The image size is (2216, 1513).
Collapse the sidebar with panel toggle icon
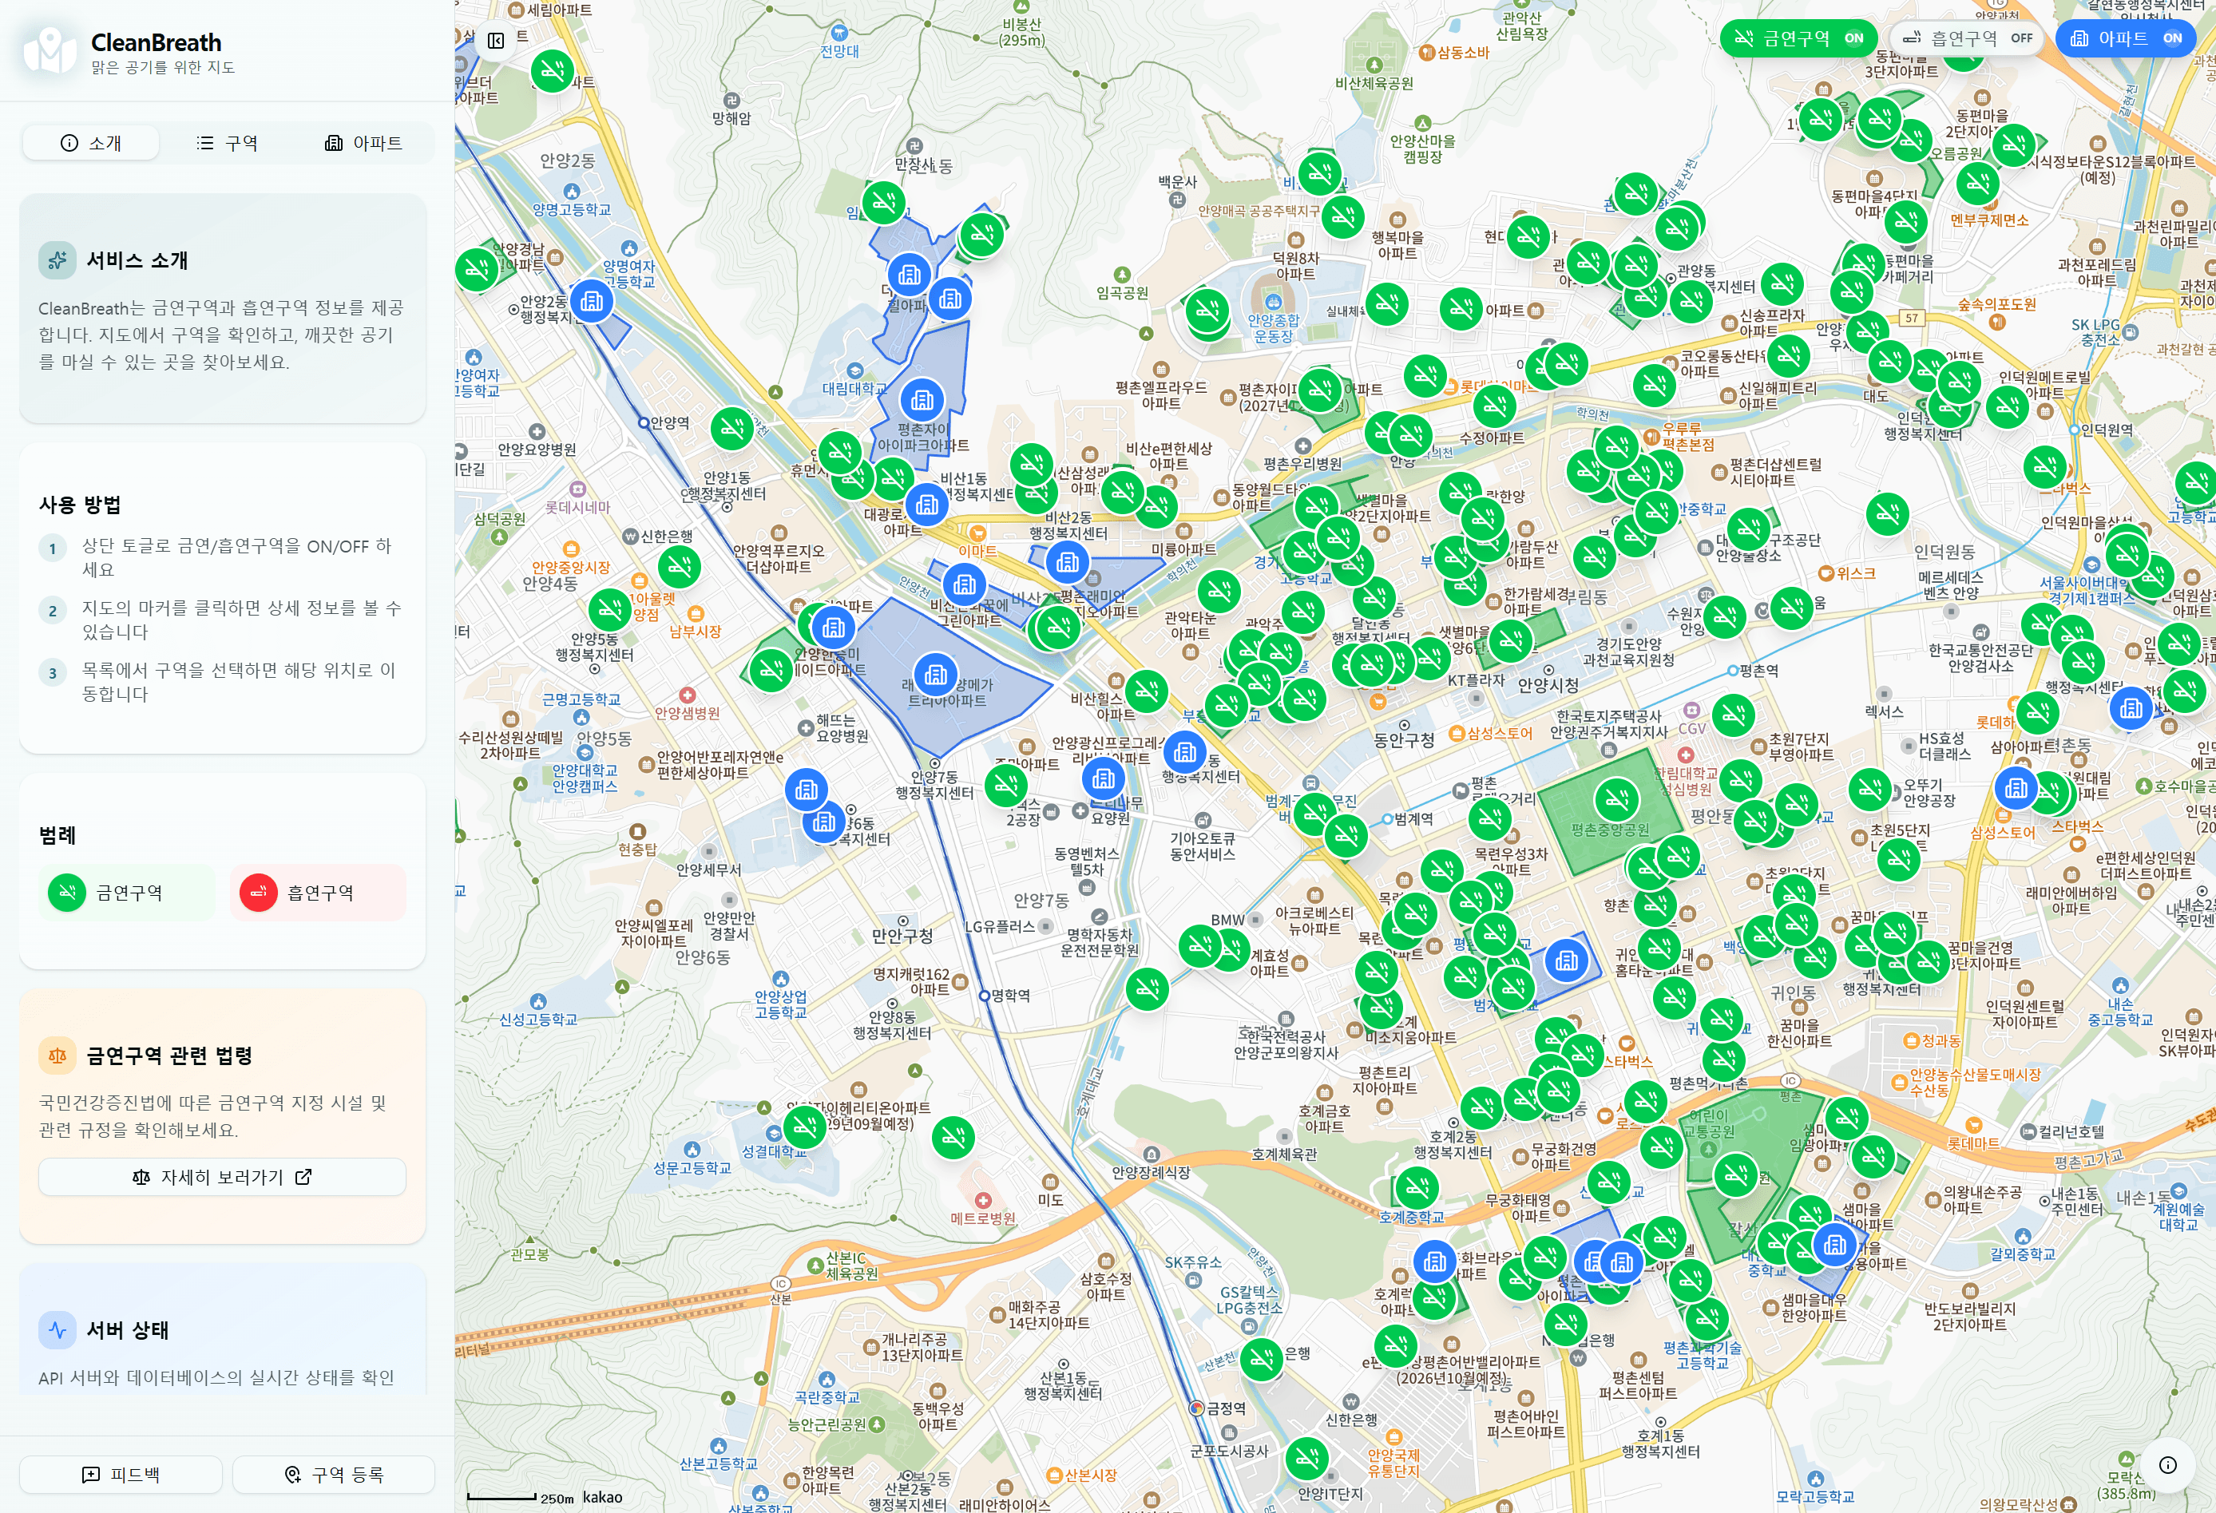[x=496, y=40]
